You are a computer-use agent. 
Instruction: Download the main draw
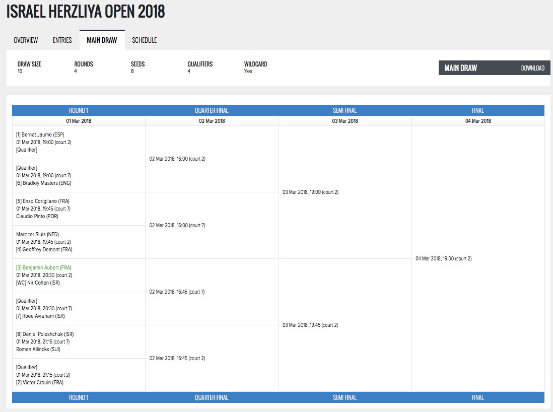[x=532, y=68]
